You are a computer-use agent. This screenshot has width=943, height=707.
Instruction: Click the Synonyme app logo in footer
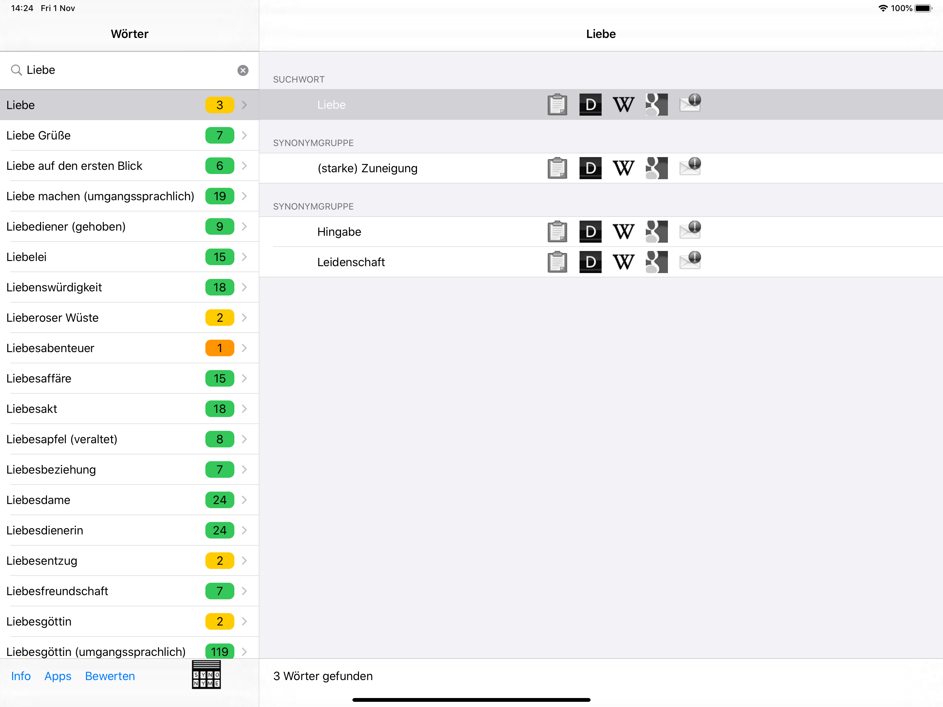point(206,674)
